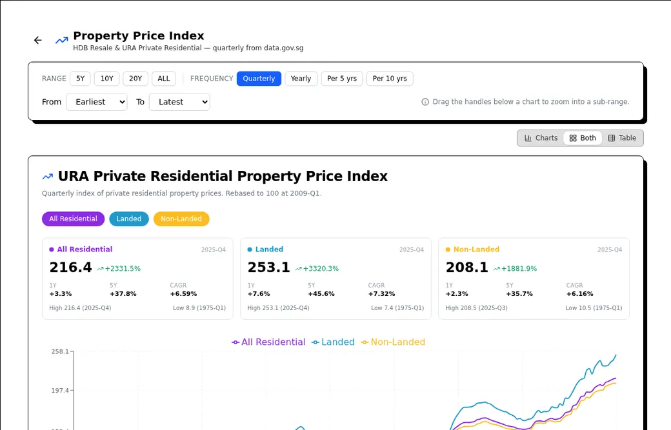Click the back arrow icon
This screenshot has height=430, width=671.
[x=37, y=40]
